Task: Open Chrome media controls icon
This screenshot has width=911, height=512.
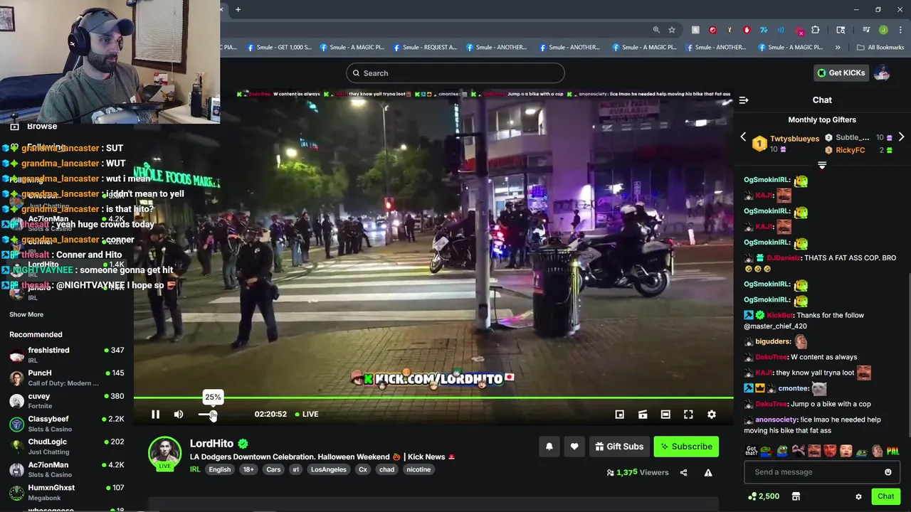Action: [866, 30]
